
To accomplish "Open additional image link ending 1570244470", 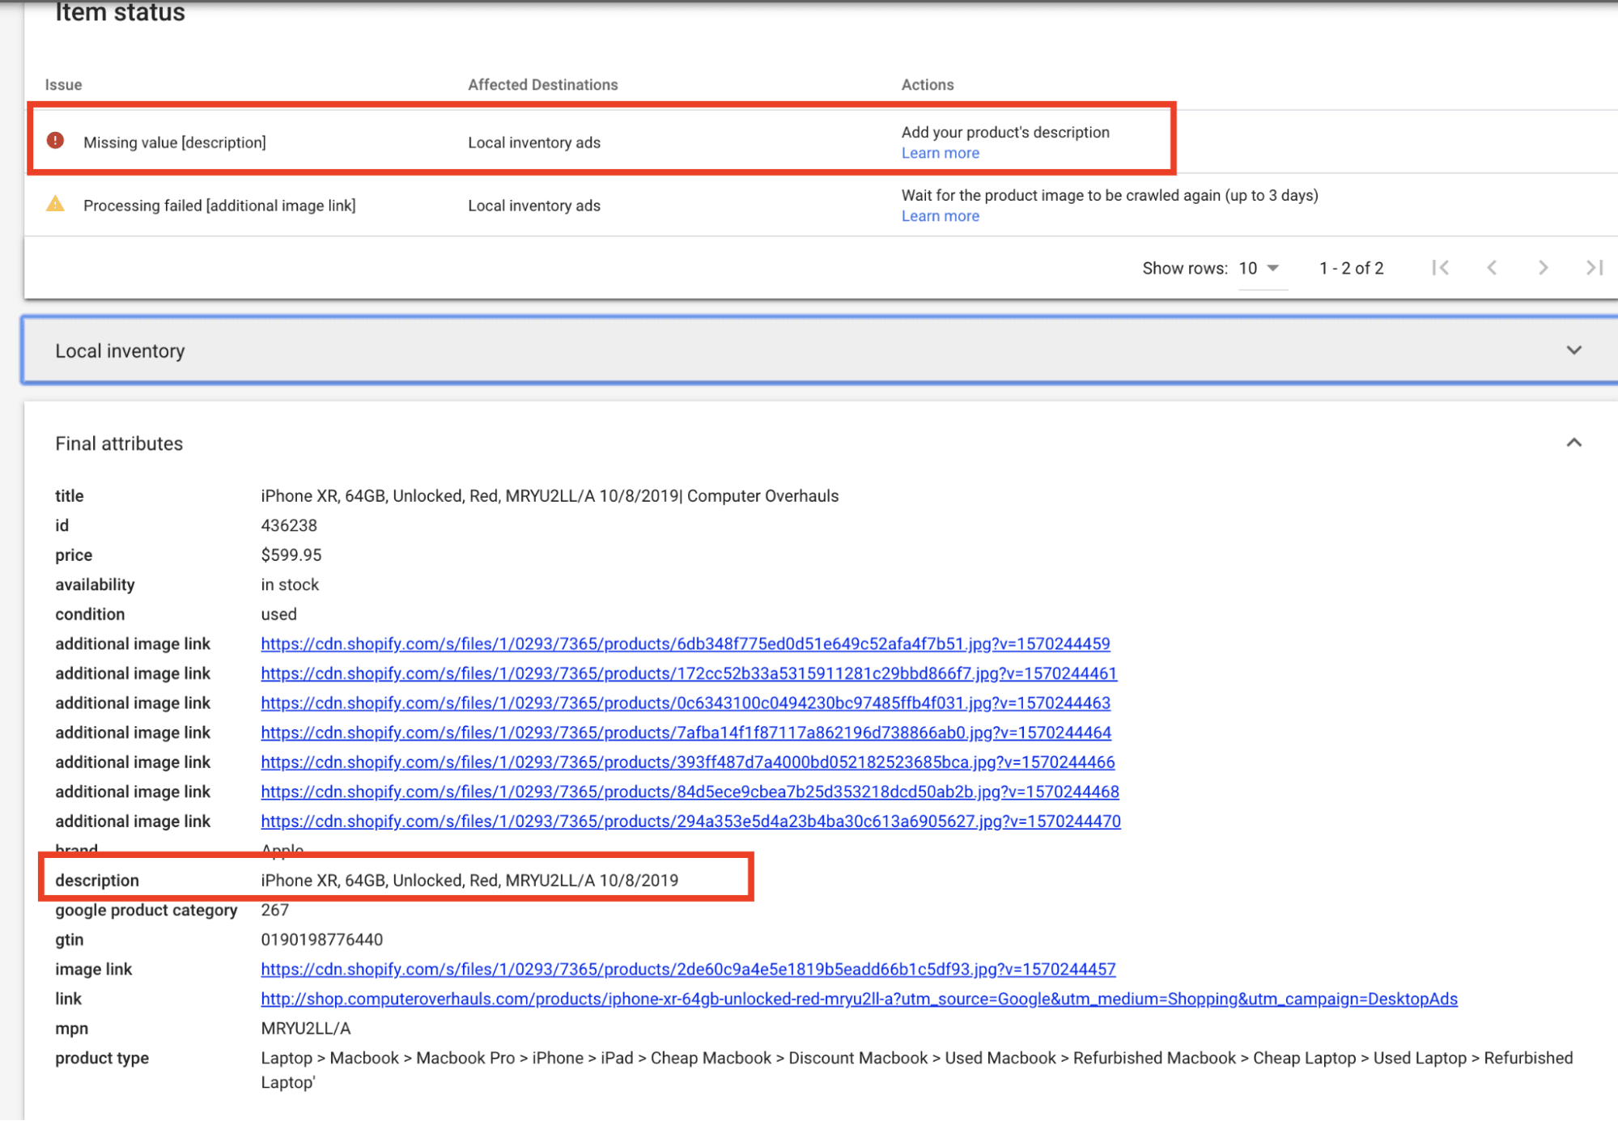I will (690, 821).
